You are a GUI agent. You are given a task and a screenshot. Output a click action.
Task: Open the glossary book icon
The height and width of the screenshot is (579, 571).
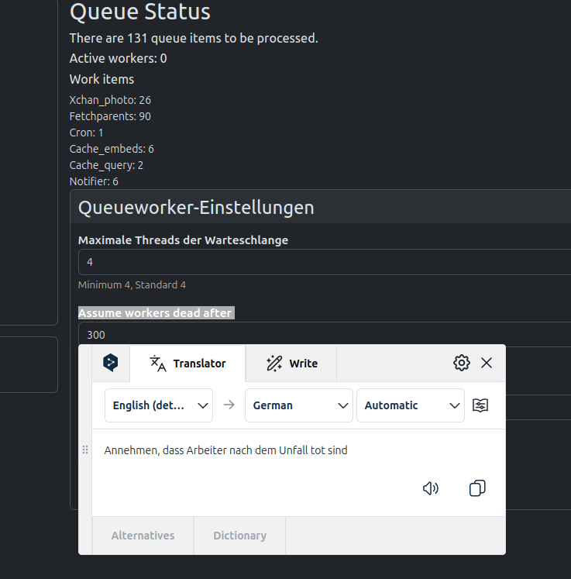(480, 405)
